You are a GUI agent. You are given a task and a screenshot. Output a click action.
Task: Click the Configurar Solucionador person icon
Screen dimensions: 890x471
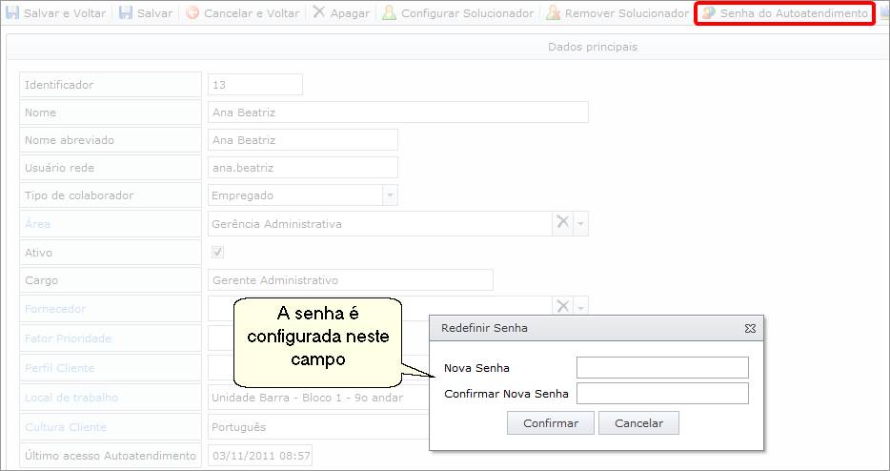tap(389, 12)
